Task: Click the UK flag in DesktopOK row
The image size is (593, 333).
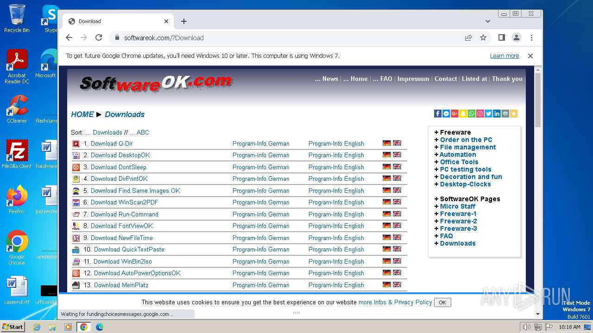Action: [x=397, y=155]
